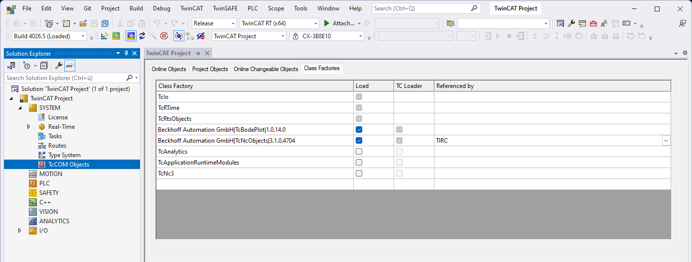Click the New Project toolbar icon

coord(49,23)
